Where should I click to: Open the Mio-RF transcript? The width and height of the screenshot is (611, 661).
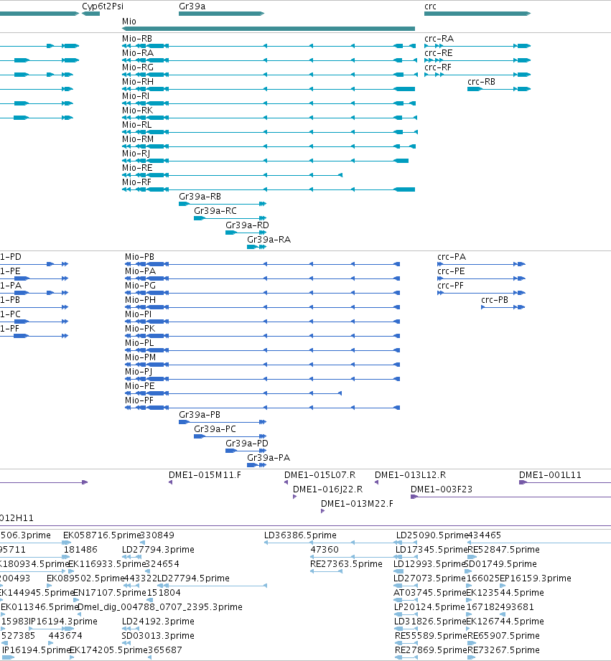(269, 189)
